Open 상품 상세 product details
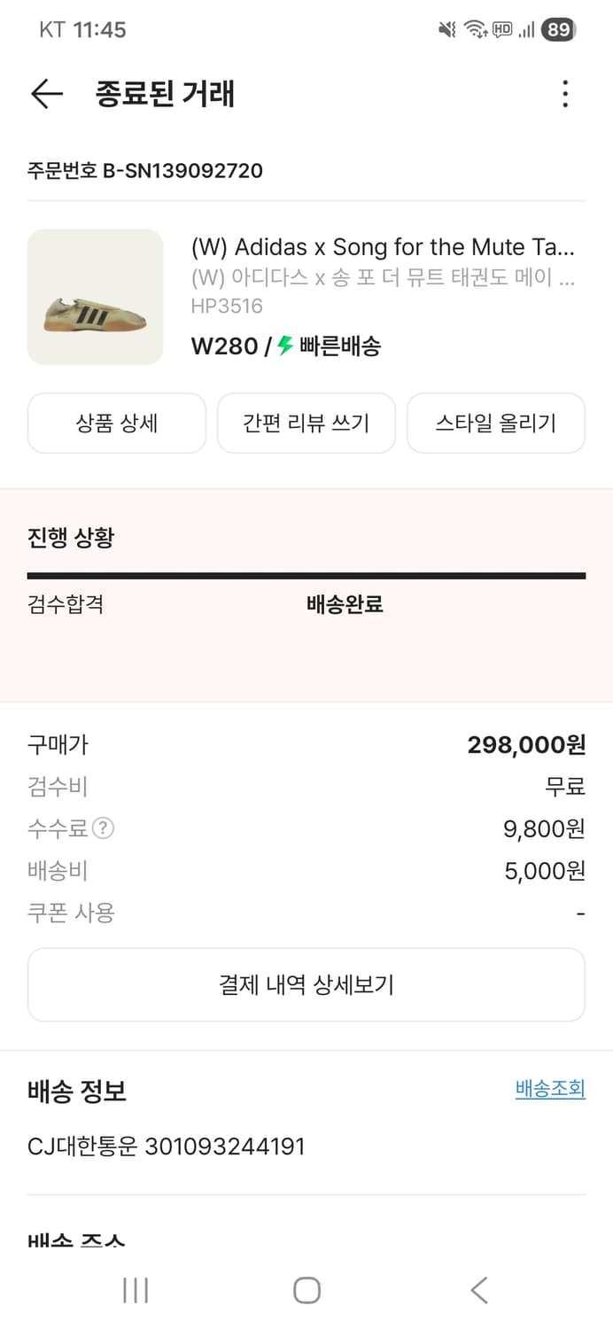The height and width of the screenshot is (1329, 613). 116,423
